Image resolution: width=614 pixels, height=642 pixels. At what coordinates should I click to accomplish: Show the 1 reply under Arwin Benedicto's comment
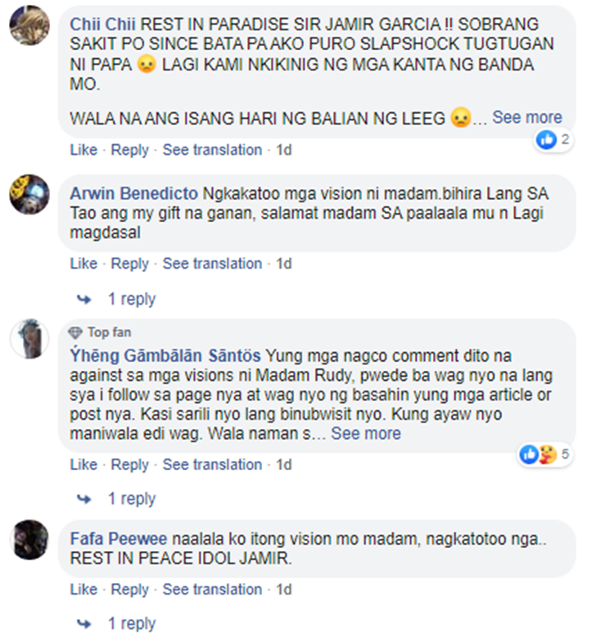point(132,300)
